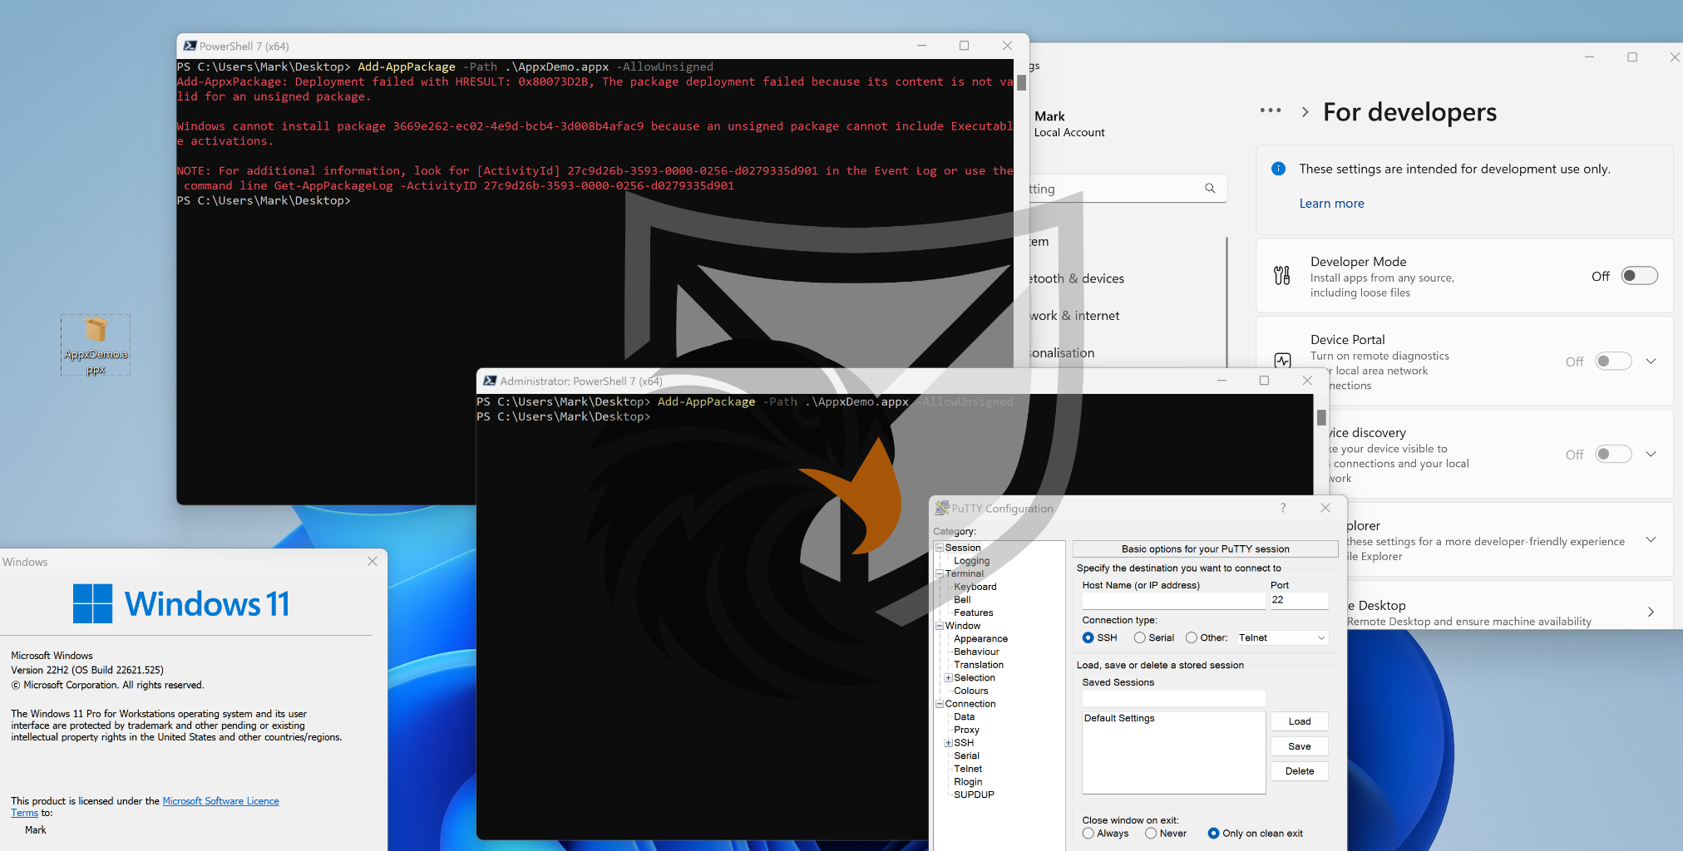The height and width of the screenshot is (851, 1683).
Task: Expand the SSH tree node in PuTTY
Action: pos(948,743)
